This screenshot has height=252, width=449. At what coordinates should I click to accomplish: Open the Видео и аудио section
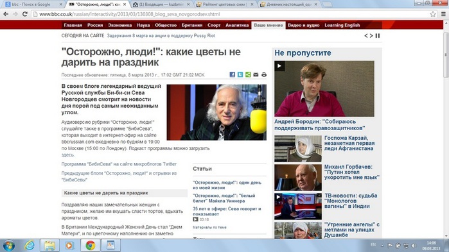tap(304, 25)
